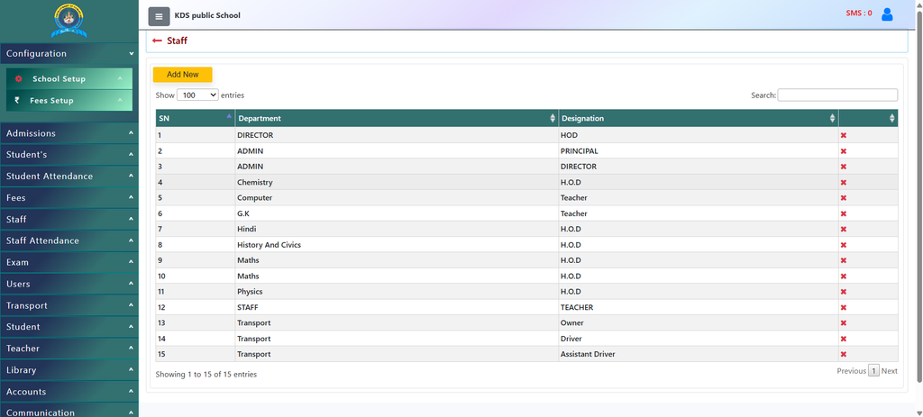Delete row 9 Maths entry
The image size is (923, 417).
click(x=843, y=260)
